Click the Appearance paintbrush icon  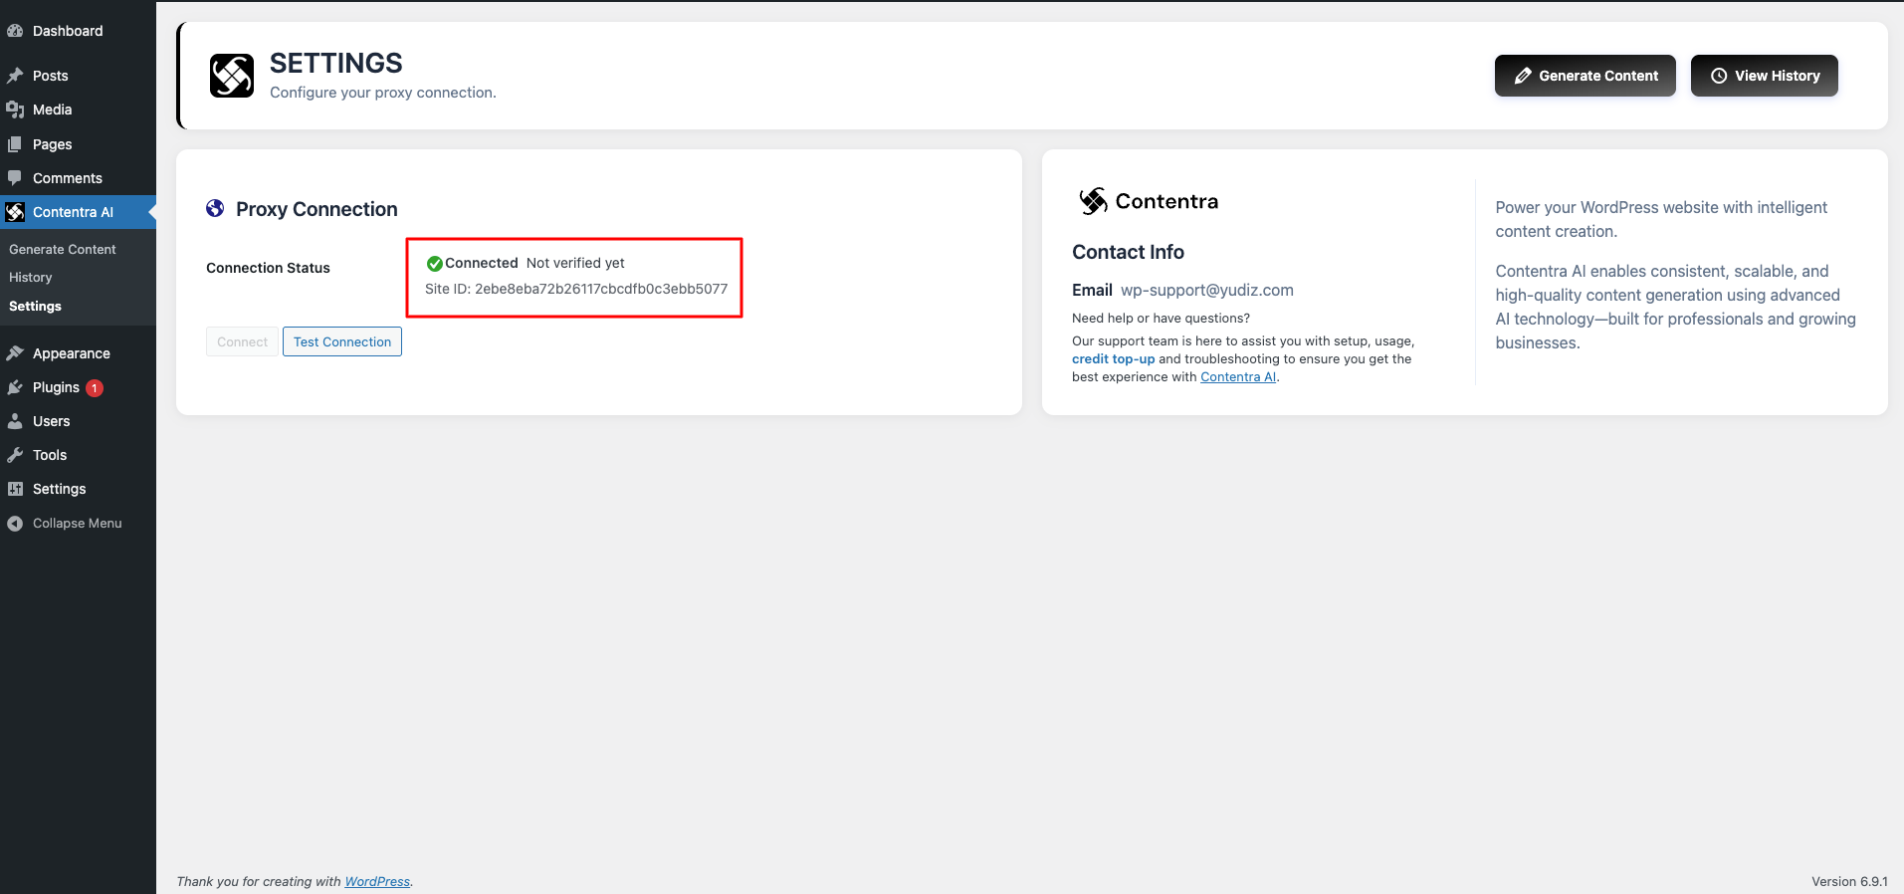coord(15,353)
